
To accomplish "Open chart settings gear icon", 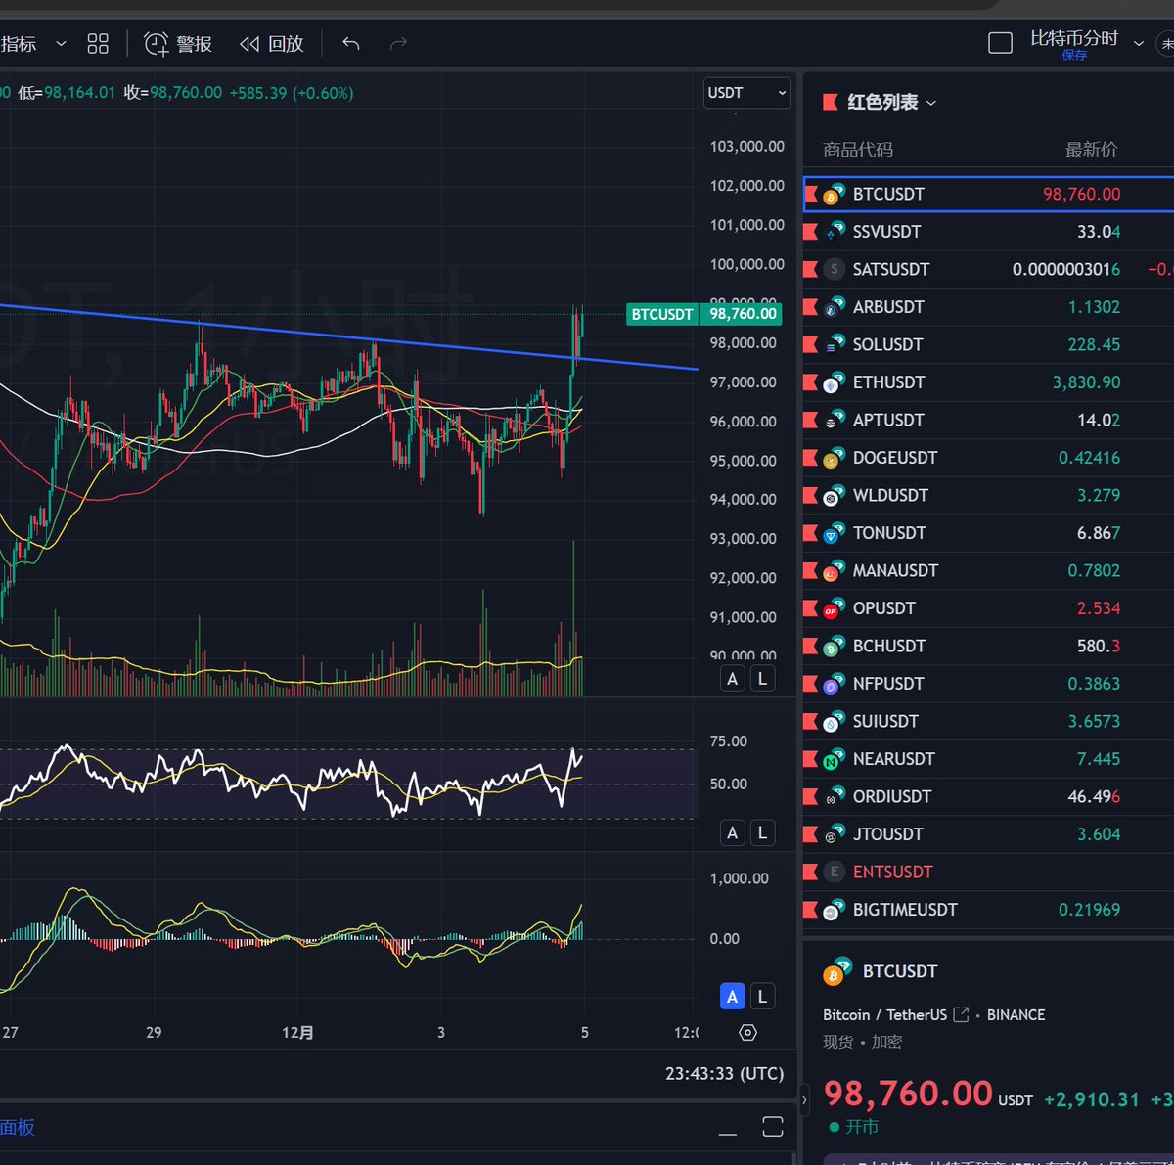I will (x=748, y=1033).
